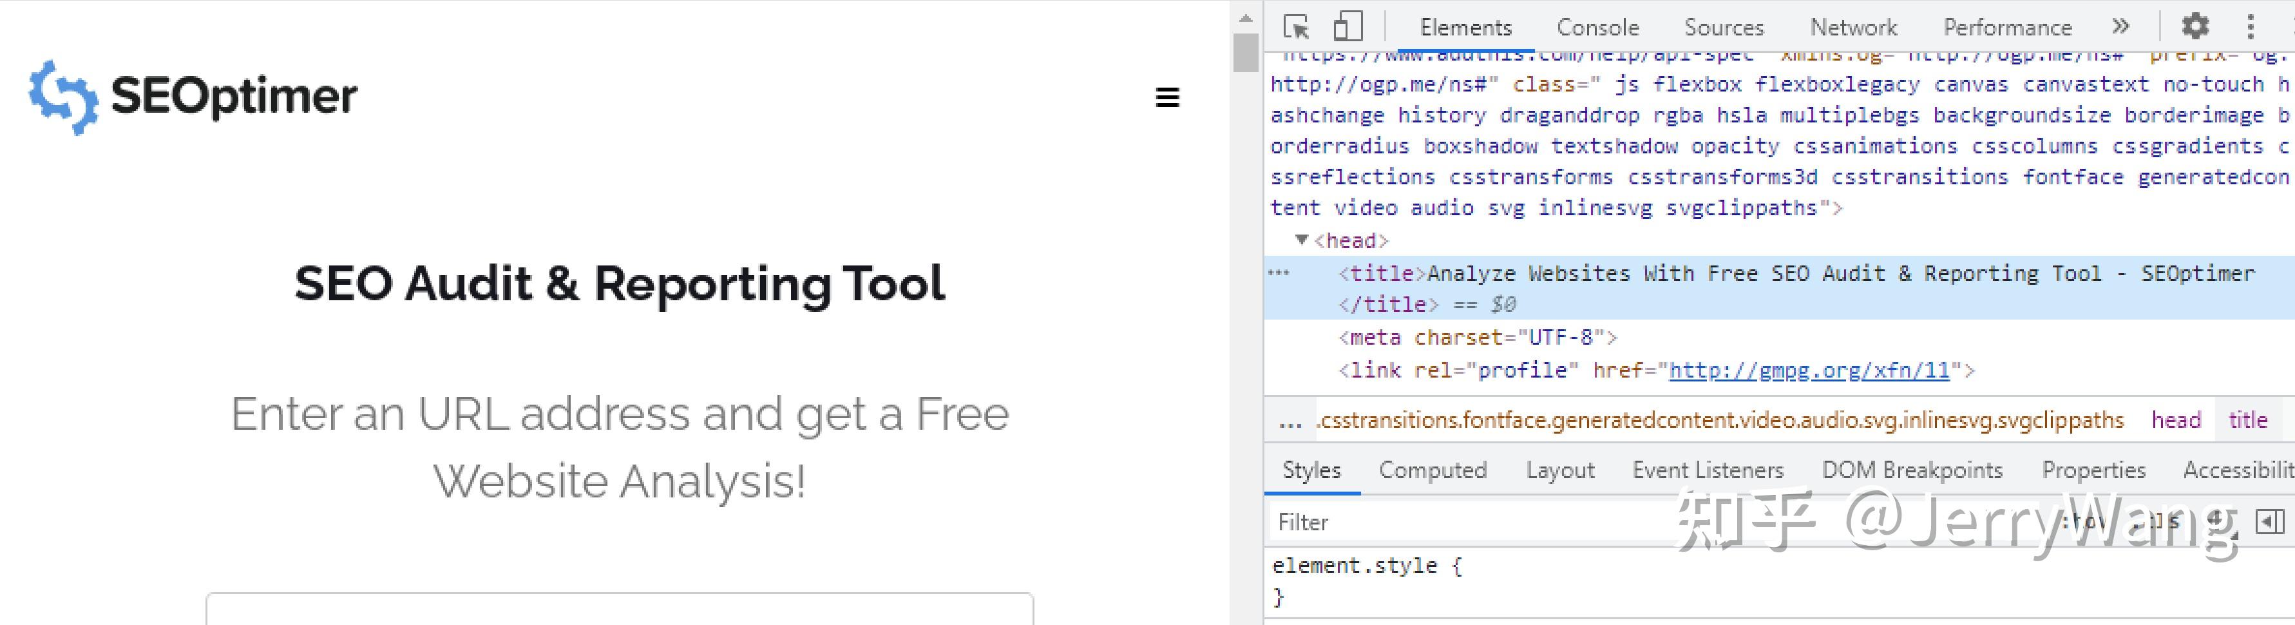Toggle the device toolbar icon
This screenshot has width=2295, height=625.
(1347, 27)
